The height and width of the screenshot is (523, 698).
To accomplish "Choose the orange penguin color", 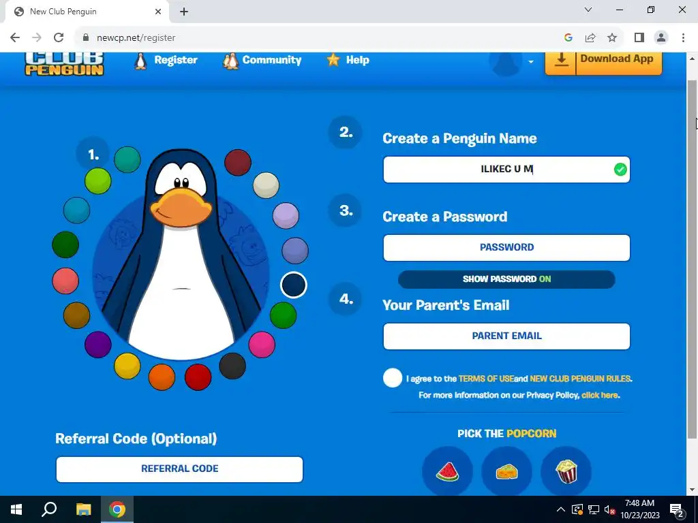I will pos(162,377).
